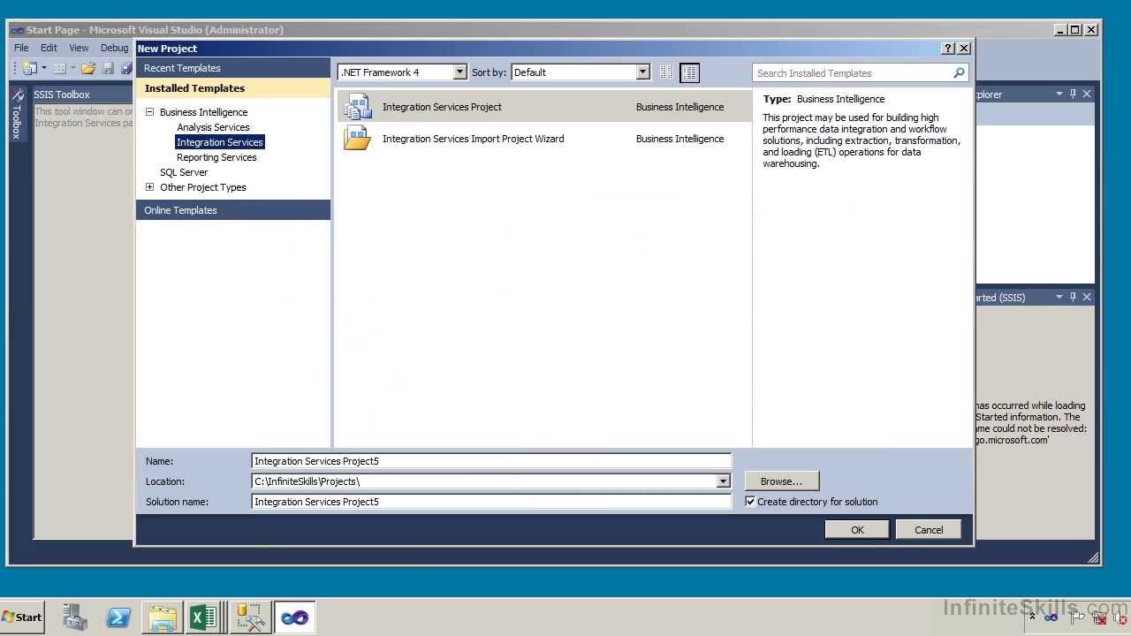Open Server Manager from the taskbar
The width and height of the screenshot is (1131, 636).
tap(75, 617)
